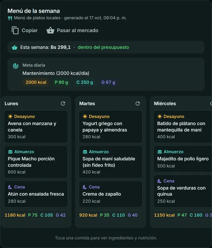Click the basket icon next to Esta semana
Screen dimensions: 212x248
(x=14, y=47)
